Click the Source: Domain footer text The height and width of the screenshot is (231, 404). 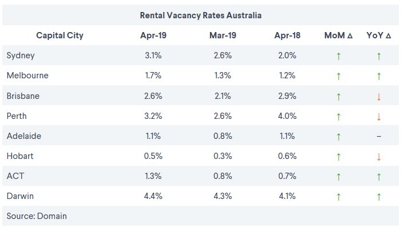coord(37,216)
